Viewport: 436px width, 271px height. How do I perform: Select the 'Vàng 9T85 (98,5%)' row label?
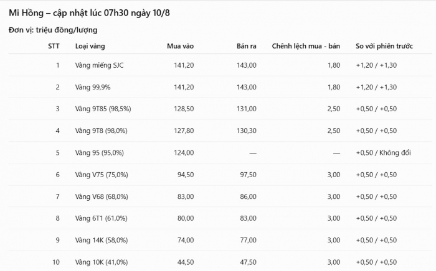[x=103, y=109]
